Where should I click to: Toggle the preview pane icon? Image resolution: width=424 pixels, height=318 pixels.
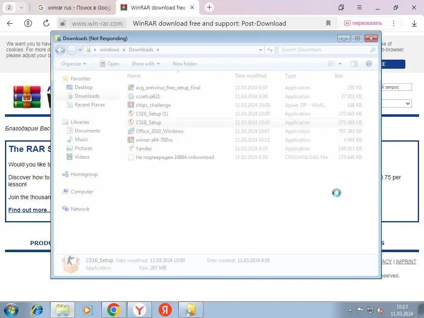354,63
